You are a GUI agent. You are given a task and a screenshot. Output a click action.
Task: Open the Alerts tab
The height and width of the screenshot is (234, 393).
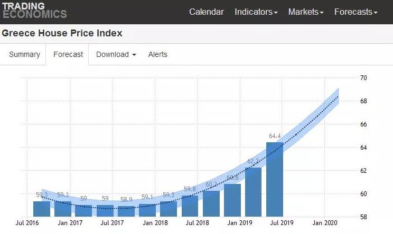click(157, 54)
